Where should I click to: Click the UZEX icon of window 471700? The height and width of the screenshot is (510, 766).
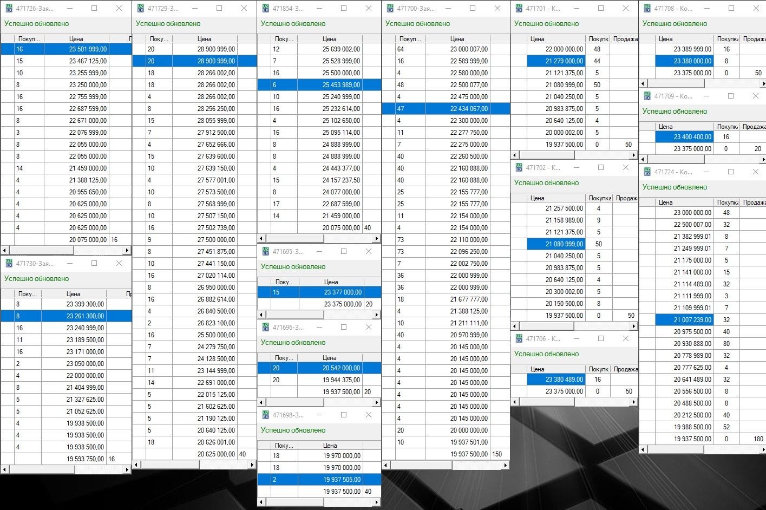(390, 9)
